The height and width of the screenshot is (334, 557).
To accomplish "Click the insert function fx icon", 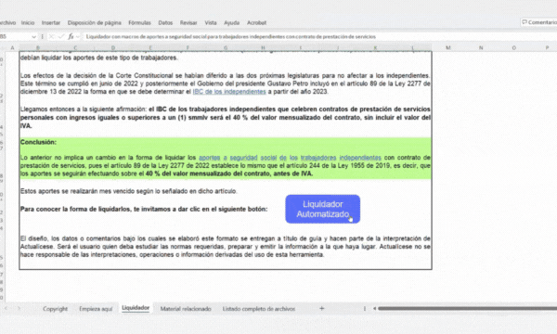I will pyautogui.click(x=71, y=36).
